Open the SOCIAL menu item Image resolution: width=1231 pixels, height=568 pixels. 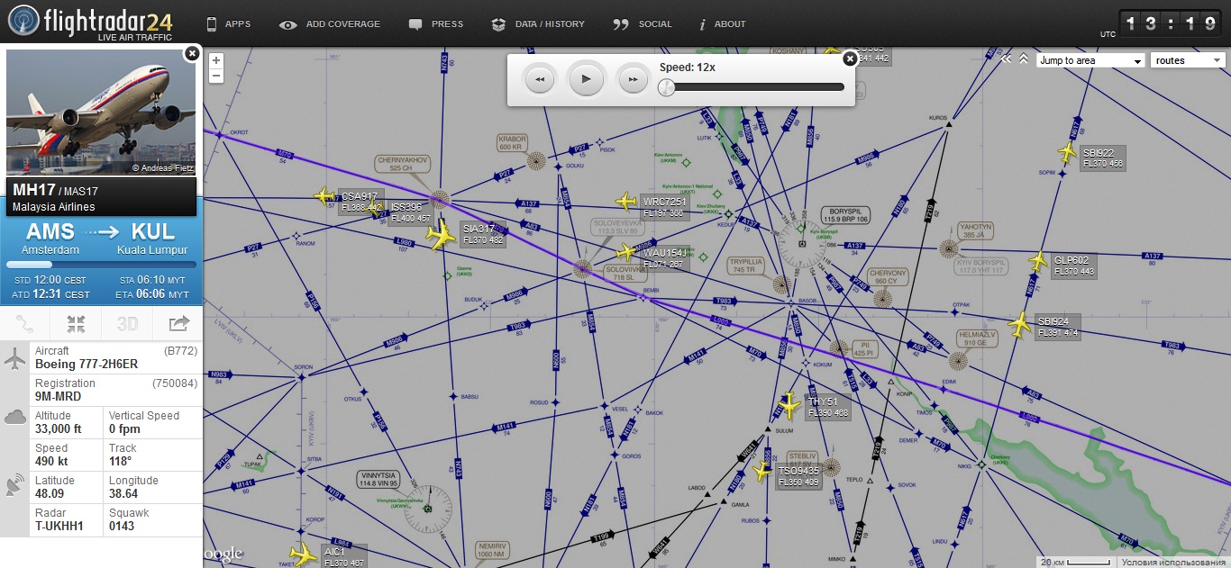643,24
